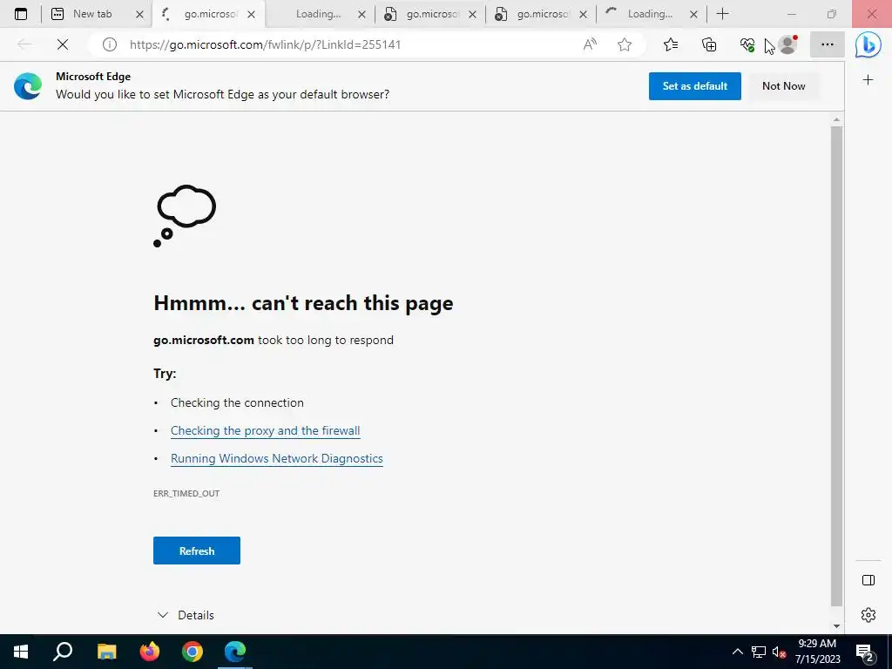Open Bing chat sidebar icon
Image resolution: width=892 pixels, height=669 pixels.
868,44
